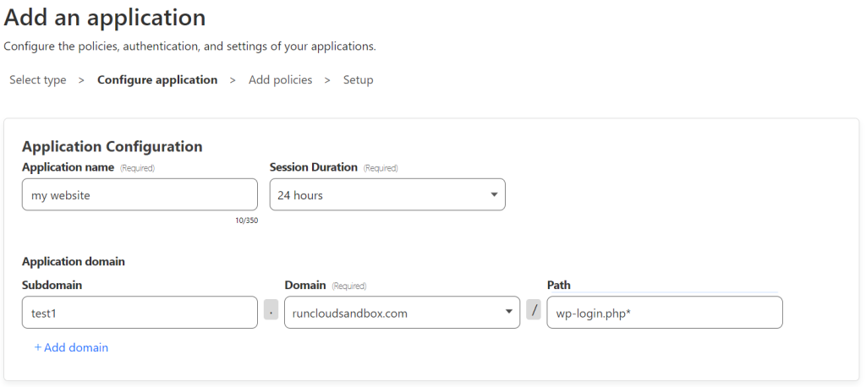Click the Application Configuration heading
This screenshot has height=387, width=866.
(112, 146)
